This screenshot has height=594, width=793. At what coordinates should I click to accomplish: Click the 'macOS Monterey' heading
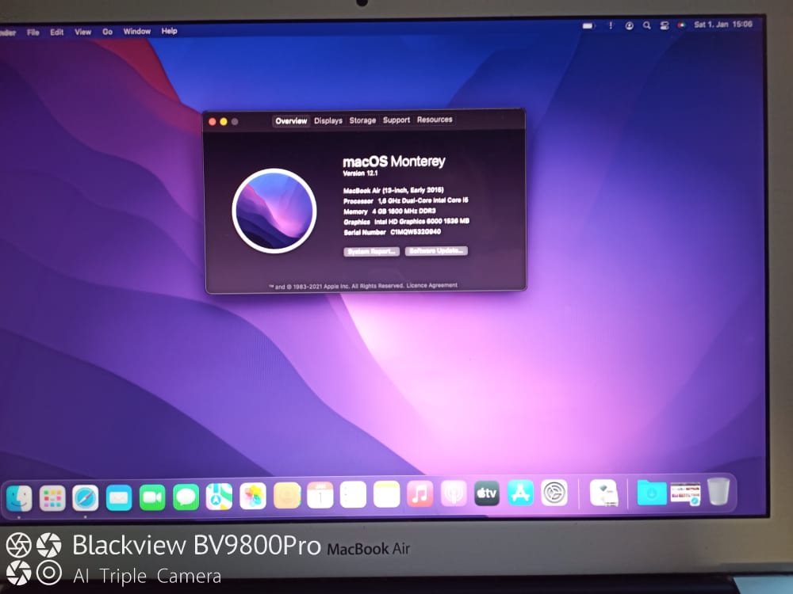394,162
